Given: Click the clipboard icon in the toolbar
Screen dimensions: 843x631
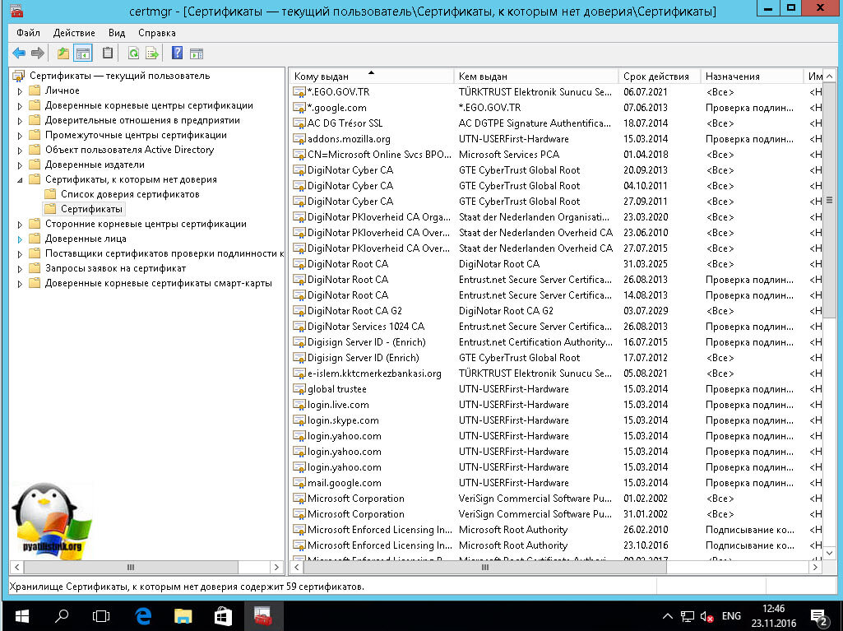Looking at the screenshot, I should click(108, 53).
